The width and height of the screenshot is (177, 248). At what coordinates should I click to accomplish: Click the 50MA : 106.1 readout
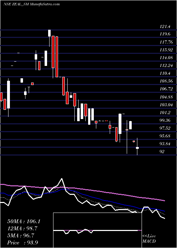24,221
